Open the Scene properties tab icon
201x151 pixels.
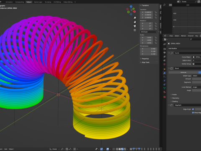pos(165,60)
